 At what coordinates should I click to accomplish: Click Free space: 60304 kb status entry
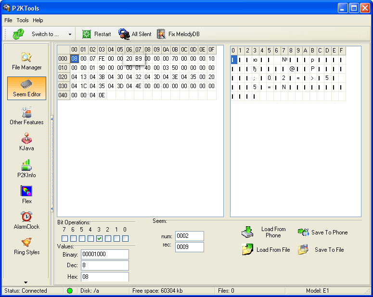(x=157, y=291)
